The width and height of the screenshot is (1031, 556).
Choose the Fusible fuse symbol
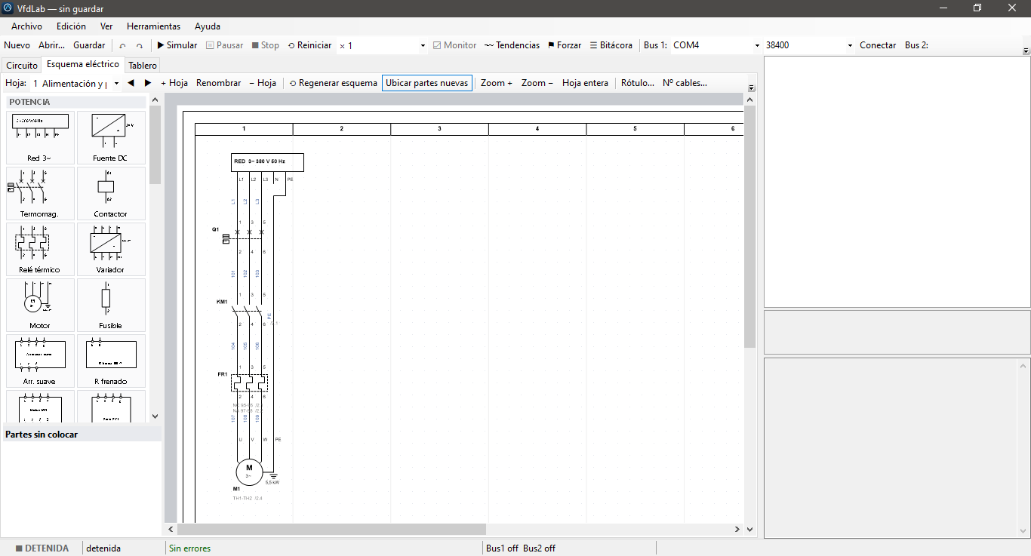(x=111, y=305)
